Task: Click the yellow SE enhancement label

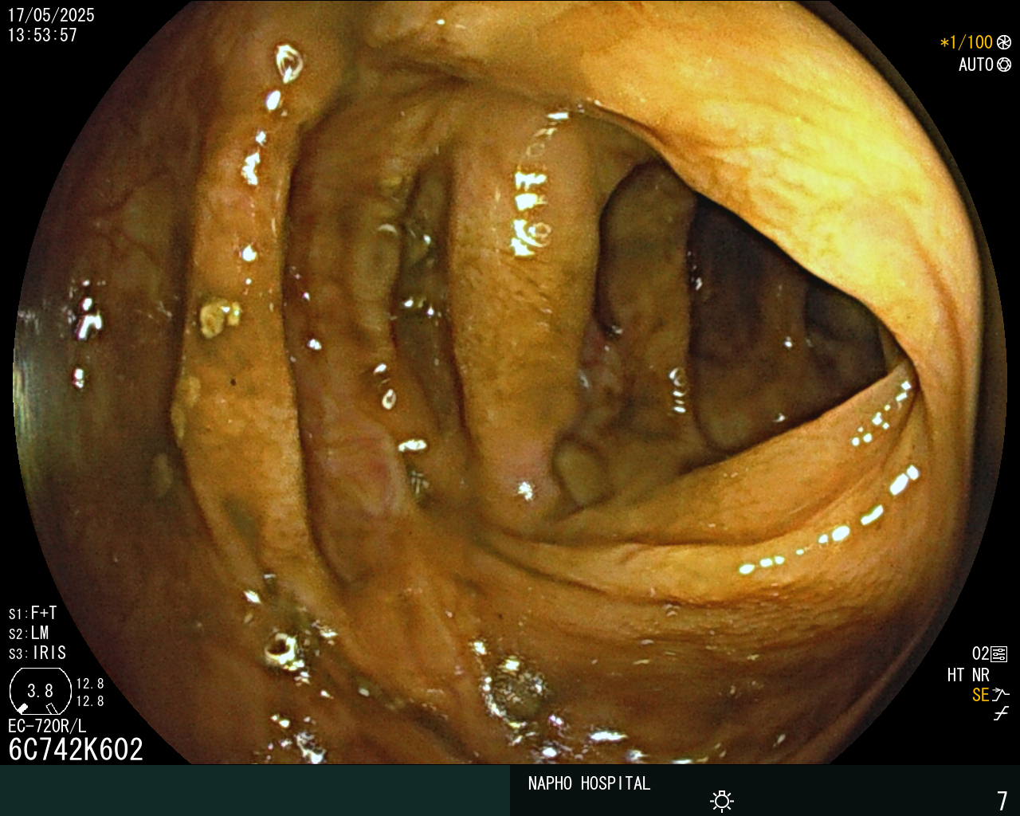Action: 981,695
